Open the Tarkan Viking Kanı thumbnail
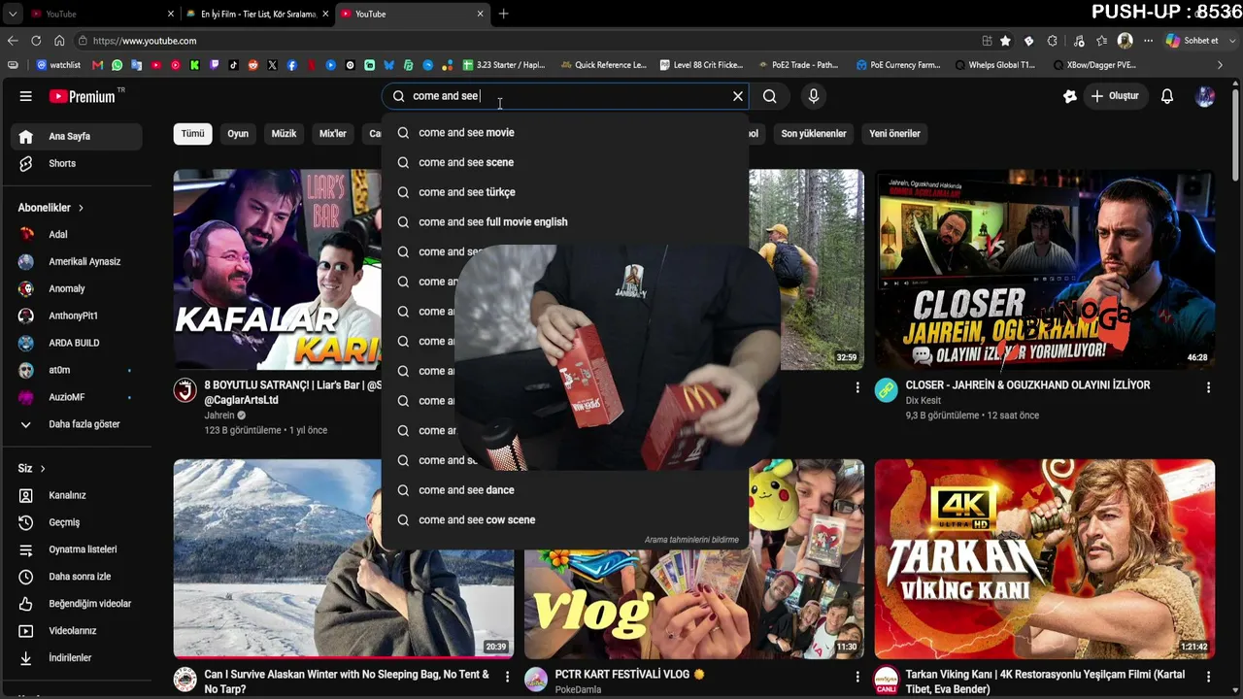 (x=1044, y=559)
